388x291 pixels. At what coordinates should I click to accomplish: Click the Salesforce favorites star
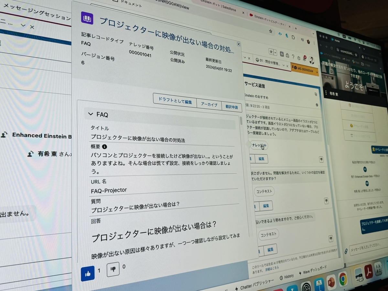coord(271,52)
